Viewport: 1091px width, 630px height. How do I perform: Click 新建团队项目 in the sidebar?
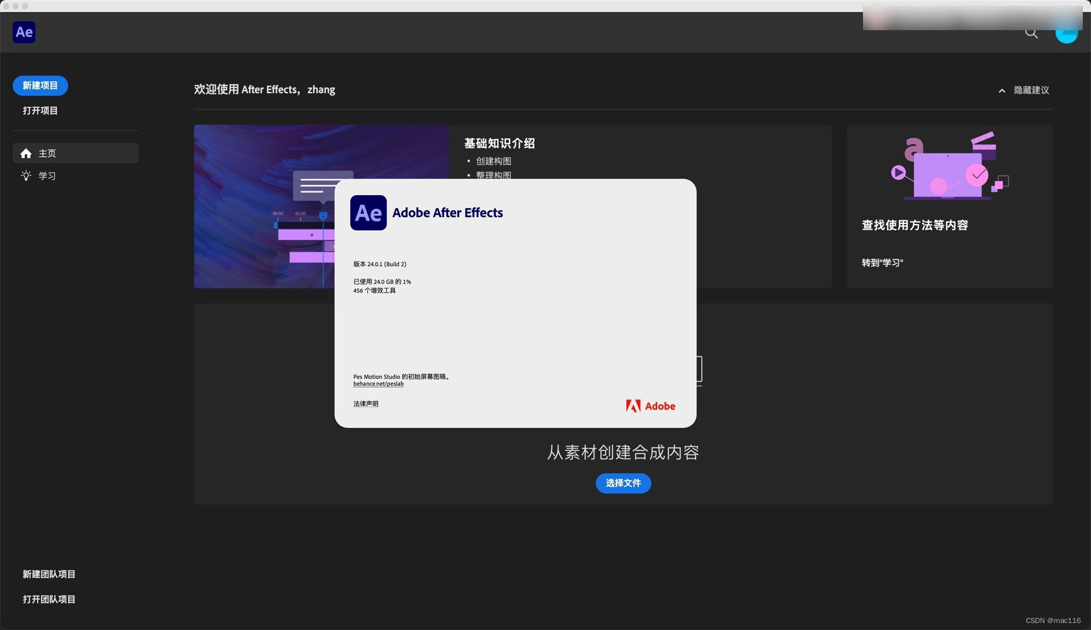click(x=49, y=575)
